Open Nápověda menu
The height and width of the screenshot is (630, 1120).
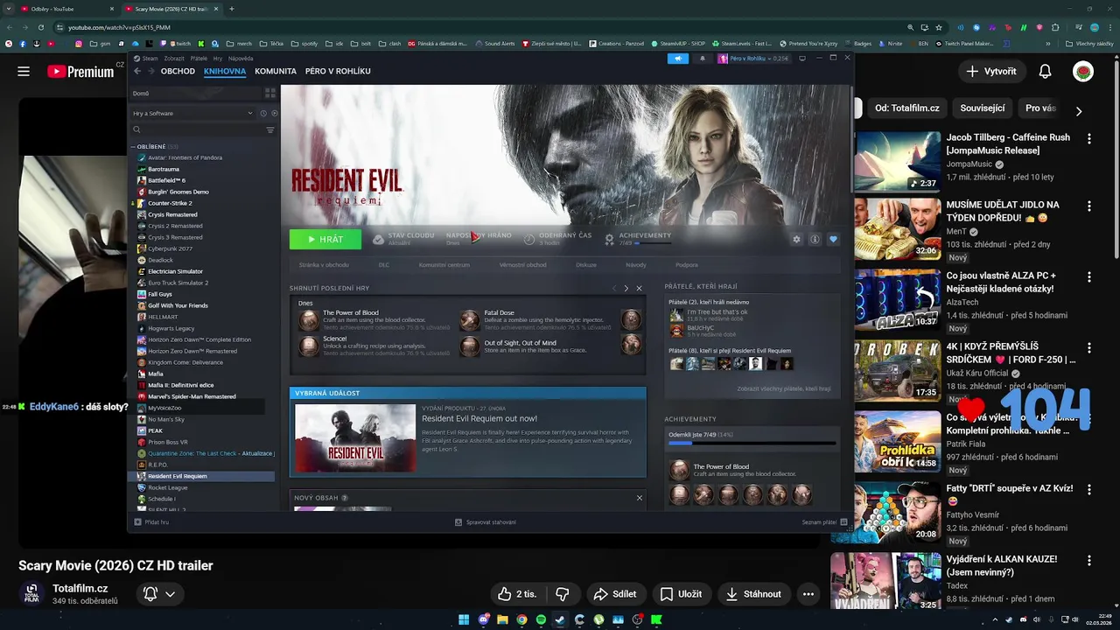[241, 59]
